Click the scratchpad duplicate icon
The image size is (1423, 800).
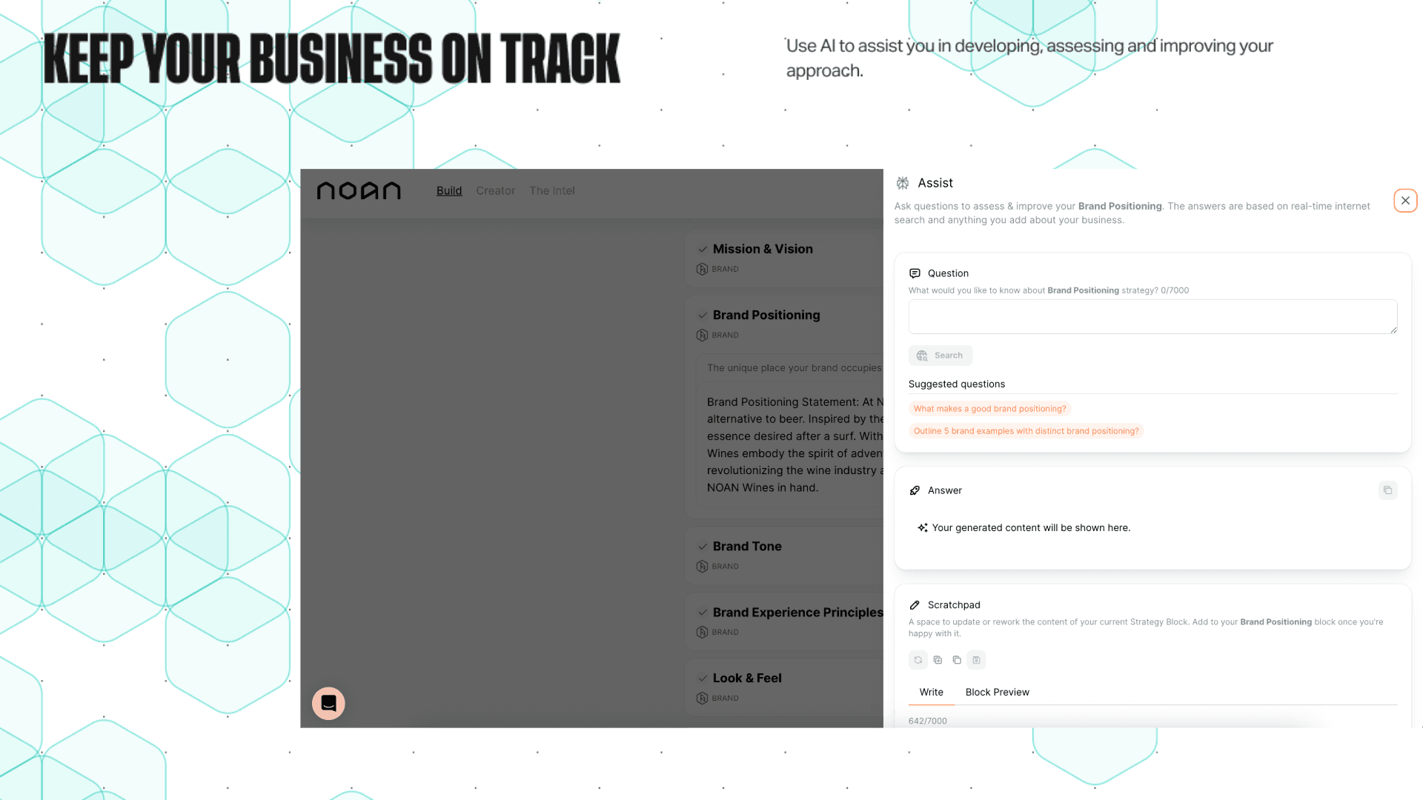tap(957, 659)
